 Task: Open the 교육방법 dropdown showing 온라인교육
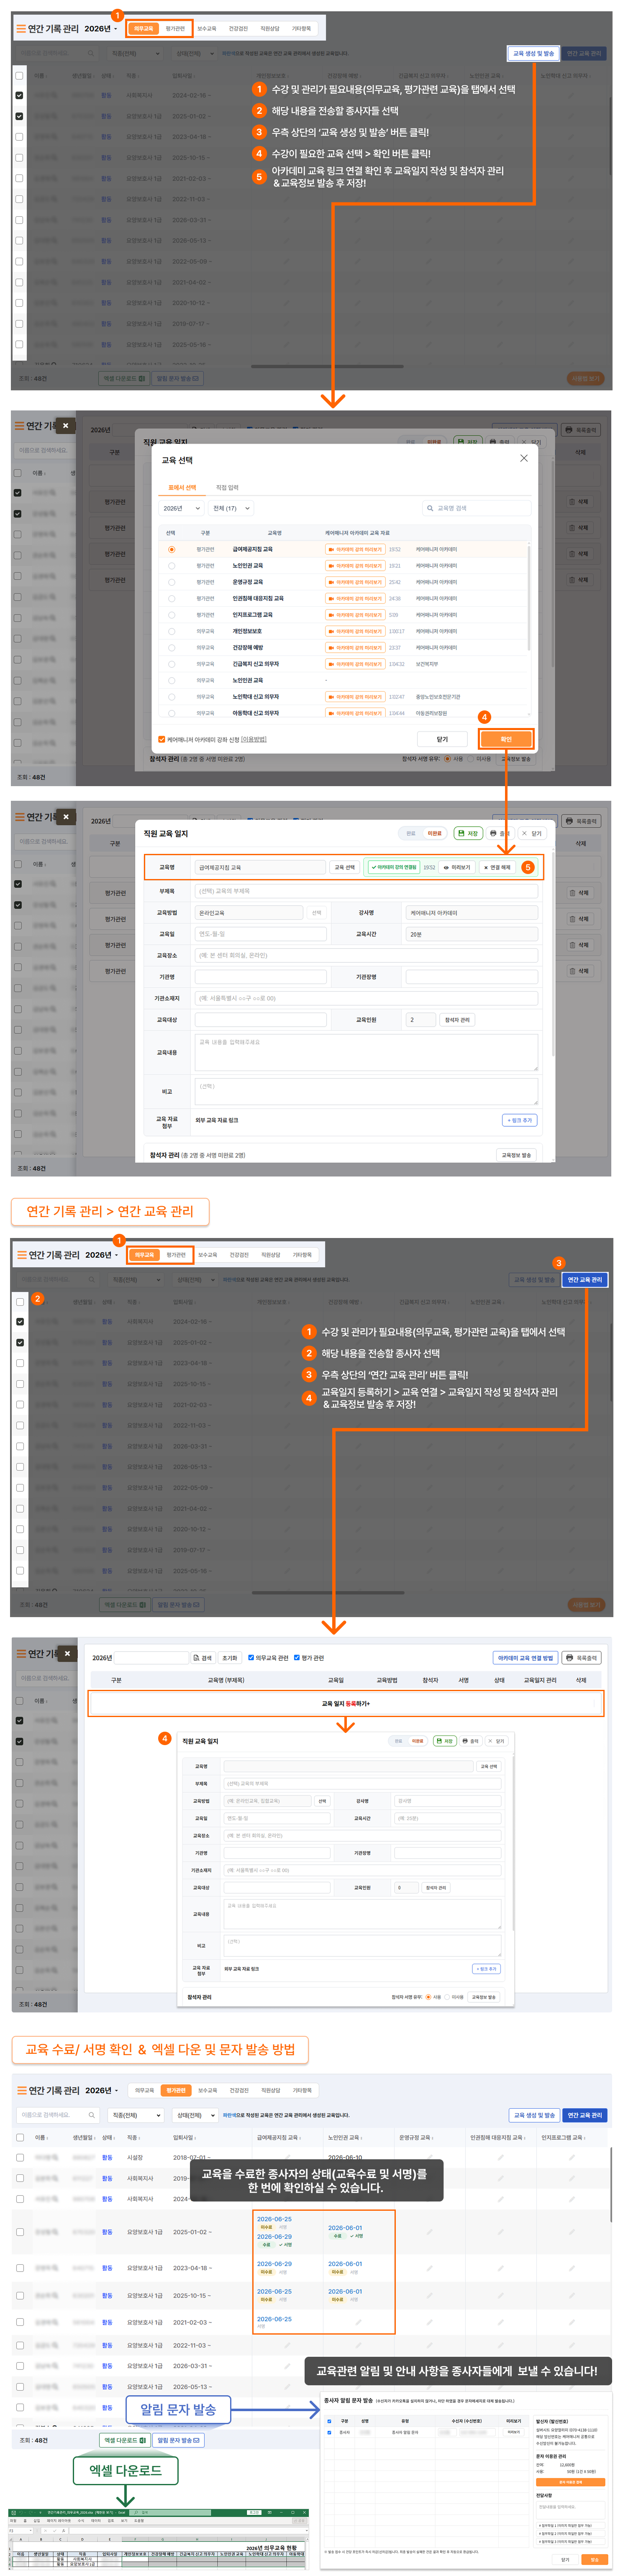[249, 913]
